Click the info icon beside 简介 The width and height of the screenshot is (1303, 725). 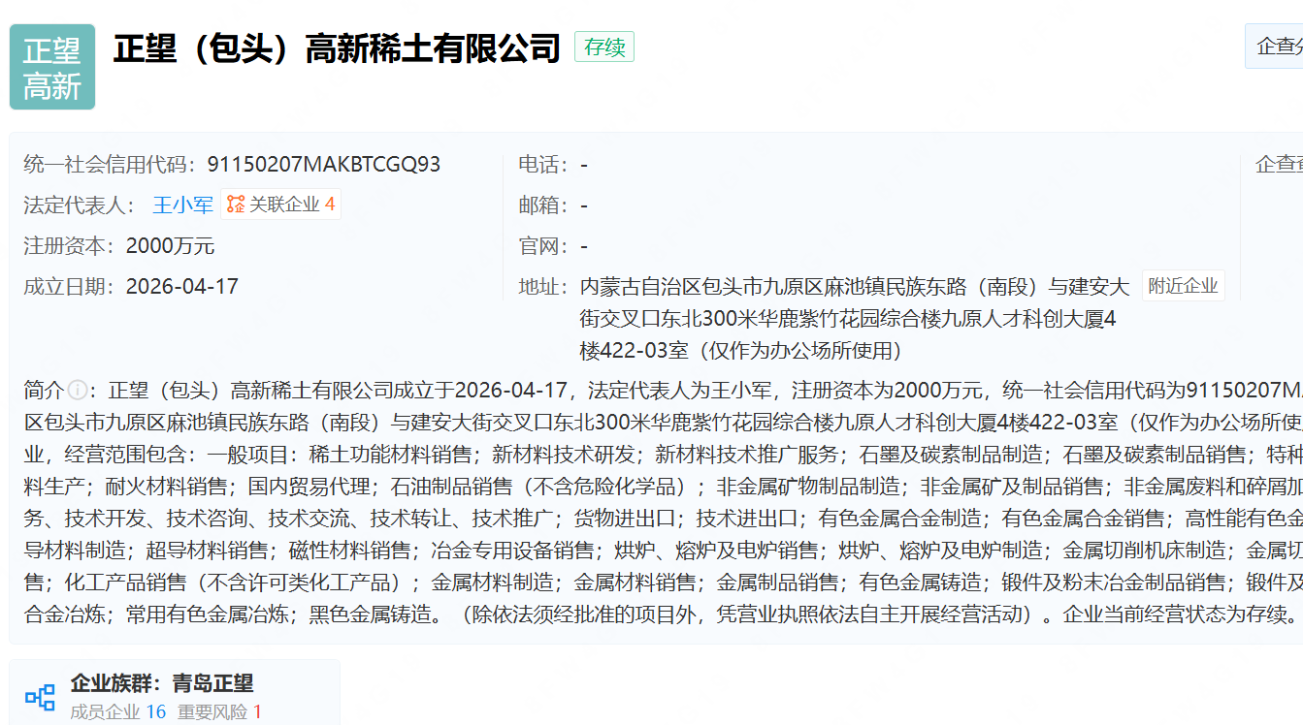click(x=78, y=391)
